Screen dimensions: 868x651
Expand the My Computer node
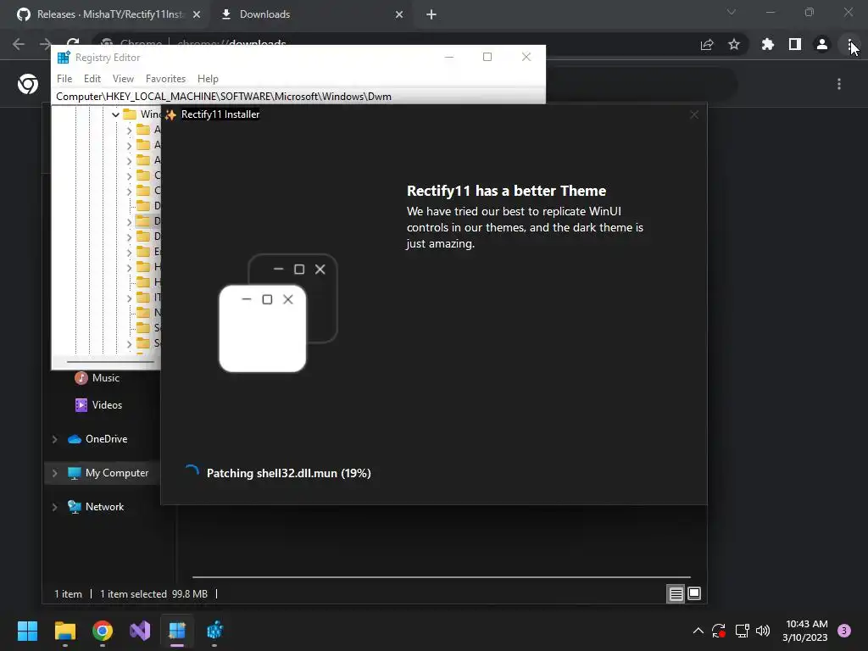tap(54, 473)
